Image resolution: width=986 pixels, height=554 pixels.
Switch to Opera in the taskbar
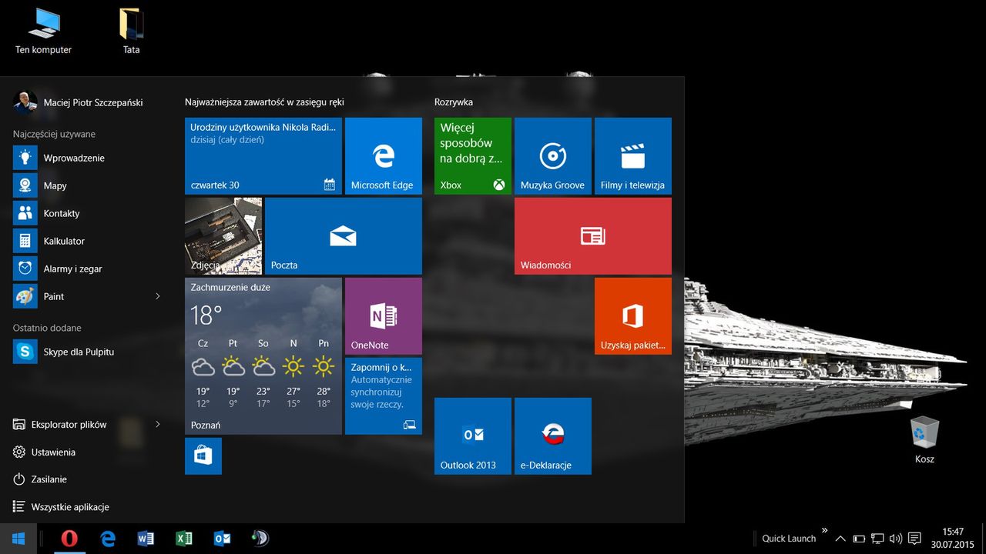[x=69, y=539]
